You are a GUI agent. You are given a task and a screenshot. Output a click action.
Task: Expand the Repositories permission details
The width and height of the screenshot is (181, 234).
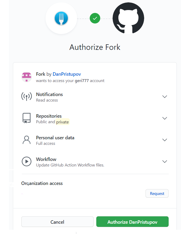click(x=165, y=118)
